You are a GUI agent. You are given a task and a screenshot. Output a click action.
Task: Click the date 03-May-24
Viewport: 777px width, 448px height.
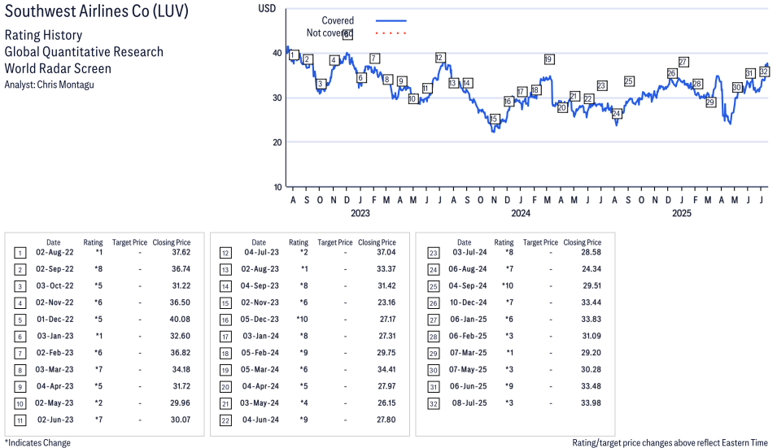(x=260, y=403)
